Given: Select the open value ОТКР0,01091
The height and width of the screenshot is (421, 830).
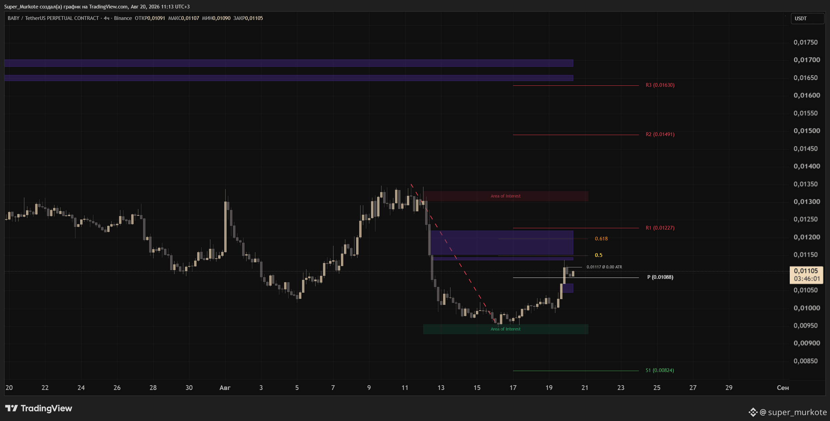Looking at the screenshot, I should 150,18.
